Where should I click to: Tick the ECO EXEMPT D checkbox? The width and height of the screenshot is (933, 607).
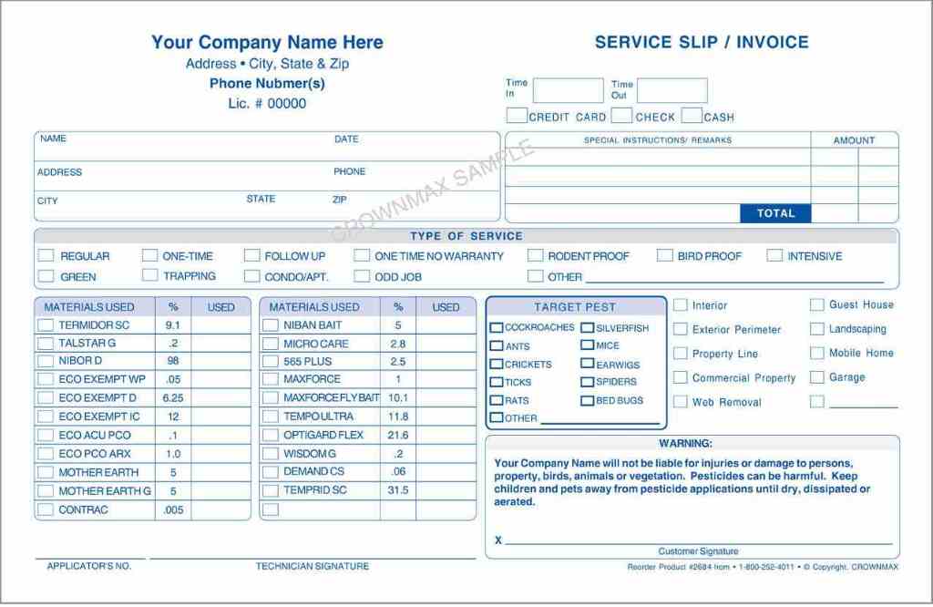[x=46, y=398]
